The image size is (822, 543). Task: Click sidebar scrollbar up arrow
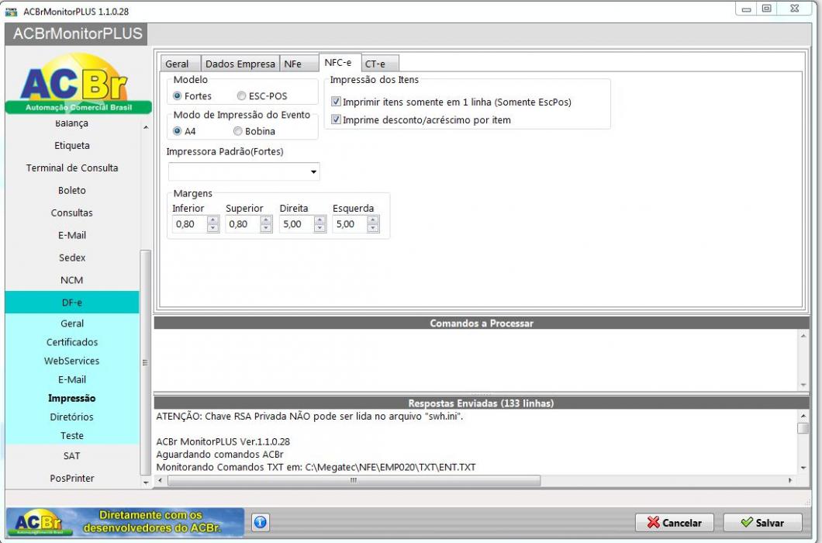146,127
